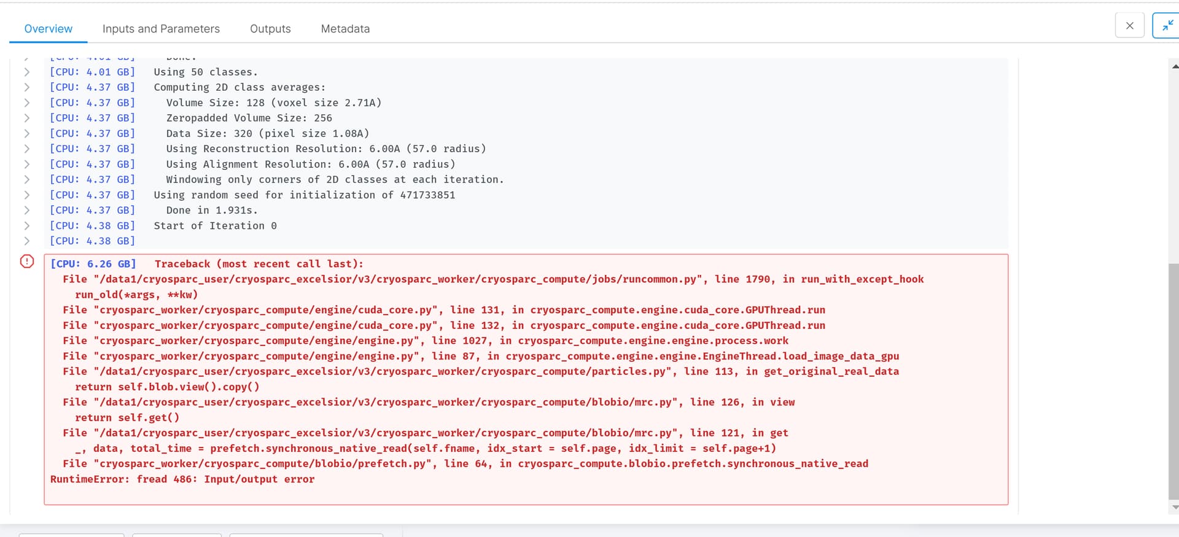The width and height of the screenshot is (1179, 537).
Task: Close the job details panel
Action: [1129, 26]
